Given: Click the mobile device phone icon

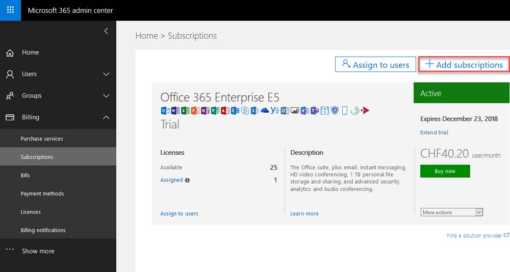Looking at the screenshot, I should point(345,111).
